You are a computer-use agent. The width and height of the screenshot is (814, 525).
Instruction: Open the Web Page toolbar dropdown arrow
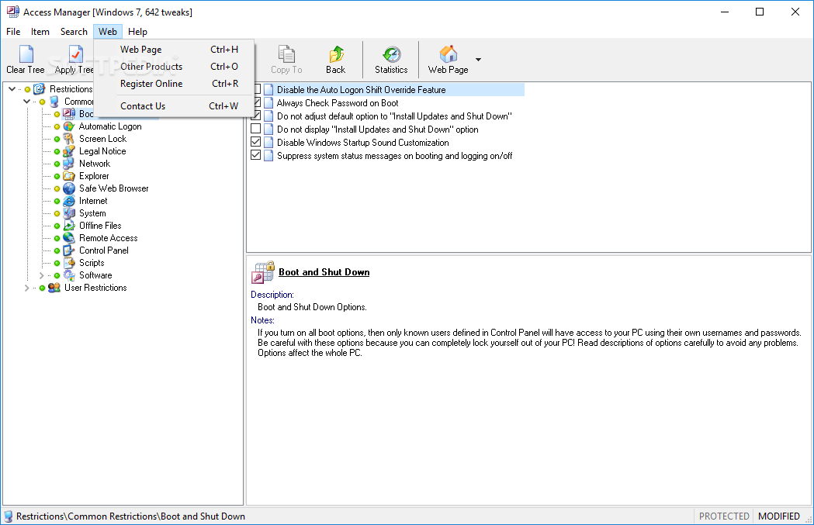pos(478,60)
